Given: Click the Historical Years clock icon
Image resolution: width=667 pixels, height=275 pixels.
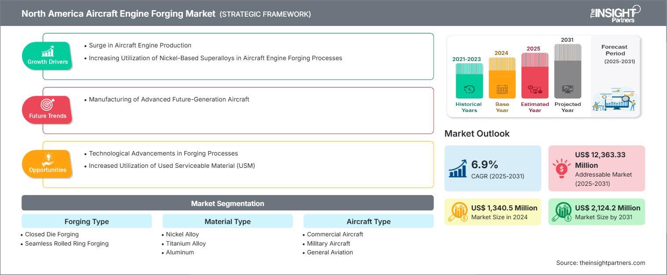Looking at the screenshot, I should pos(469,89).
